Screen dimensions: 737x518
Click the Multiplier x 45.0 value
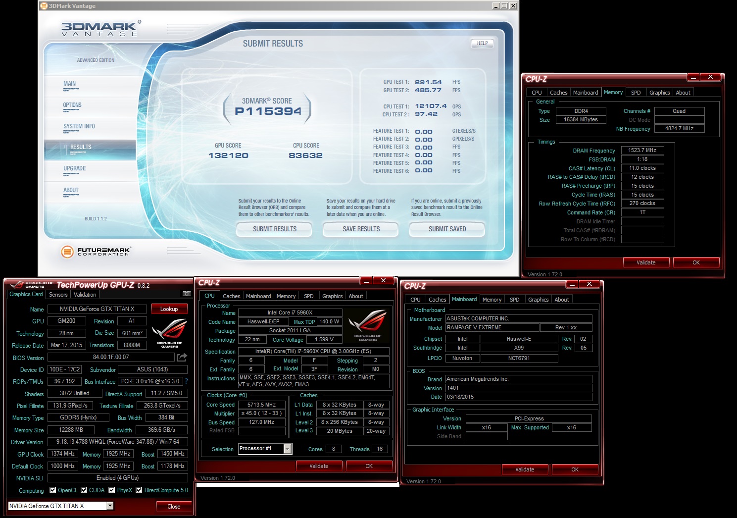coord(261,413)
